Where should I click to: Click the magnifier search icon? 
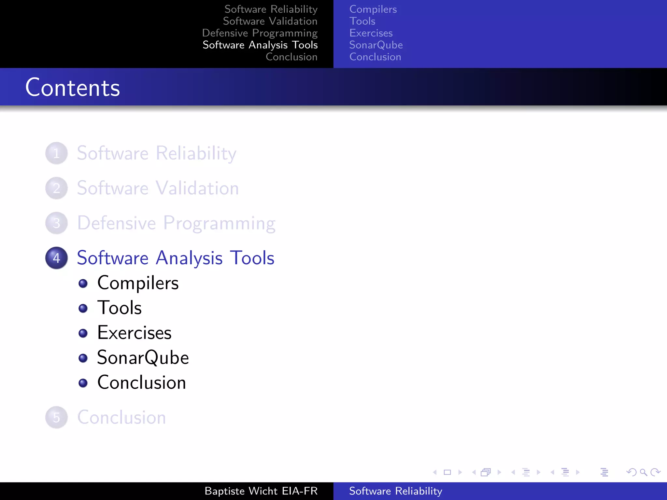tap(644, 472)
